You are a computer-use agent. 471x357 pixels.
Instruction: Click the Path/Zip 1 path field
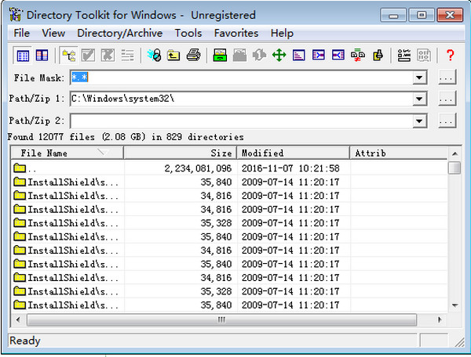tap(242, 99)
